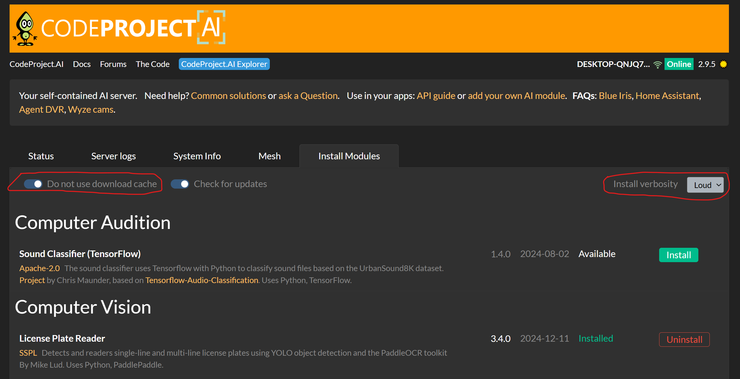Switch to the Status tab
Viewport: 740px width, 379px height.
tap(41, 156)
